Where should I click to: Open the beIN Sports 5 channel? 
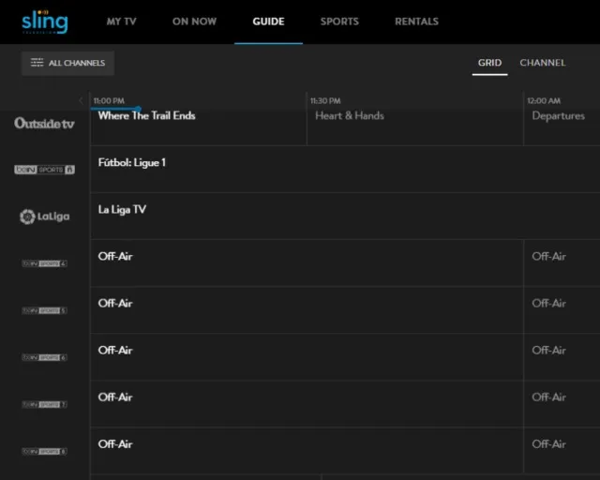tap(44, 310)
